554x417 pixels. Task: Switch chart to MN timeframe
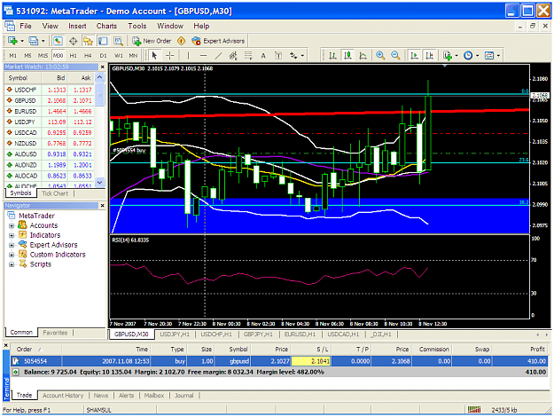[133, 56]
